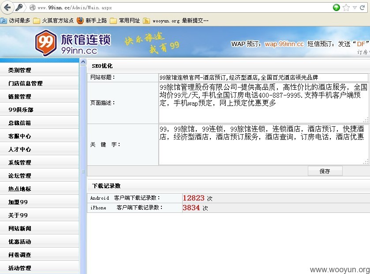
Task: Click the globe site-identity icon in address bar
Action: click(x=33, y=7)
